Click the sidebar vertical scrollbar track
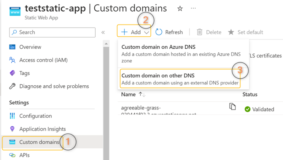Viewport: 283px width, 160px height. click(x=106, y=103)
